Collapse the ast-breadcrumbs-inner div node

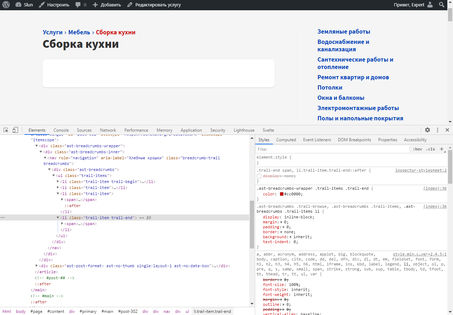(41, 152)
